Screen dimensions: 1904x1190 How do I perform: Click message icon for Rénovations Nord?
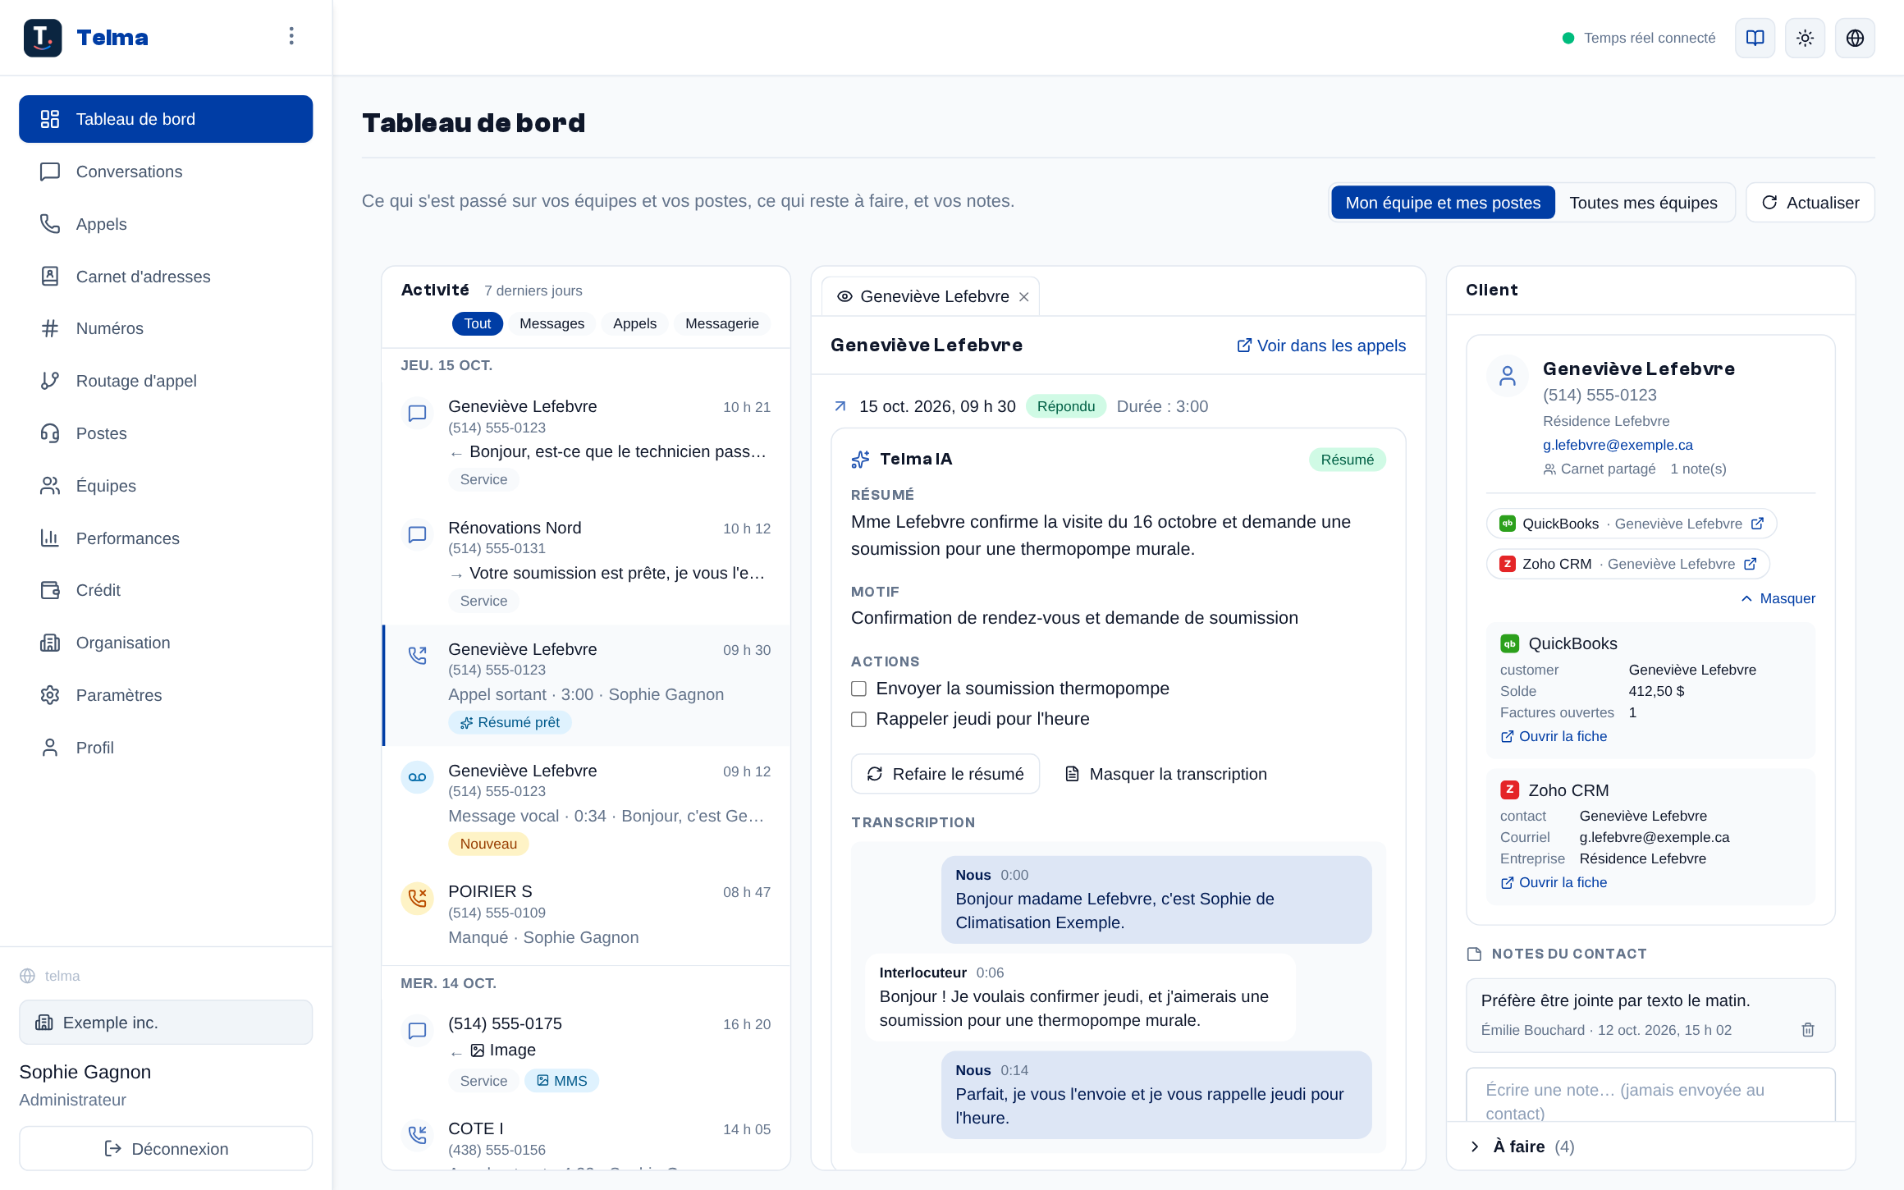coord(417,534)
